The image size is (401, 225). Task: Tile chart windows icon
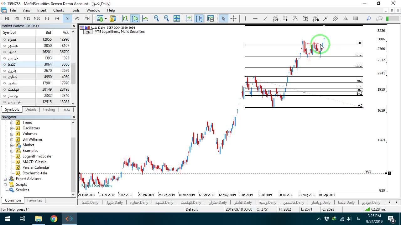click(177, 18)
